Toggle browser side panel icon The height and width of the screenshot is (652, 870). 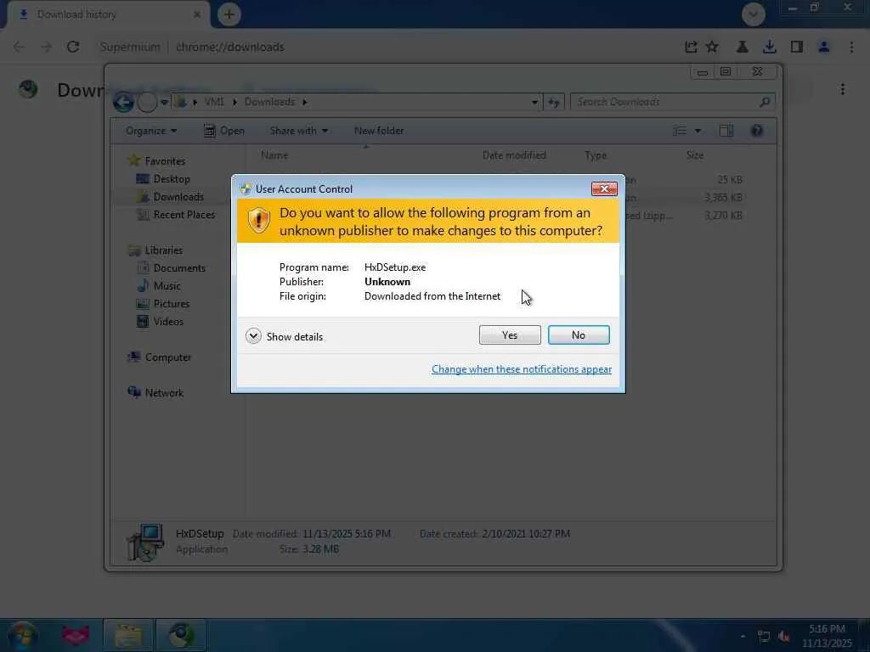click(x=797, y=48)
